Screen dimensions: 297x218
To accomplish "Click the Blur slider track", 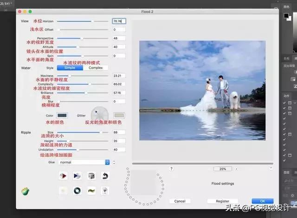I will tap(83, 102).
